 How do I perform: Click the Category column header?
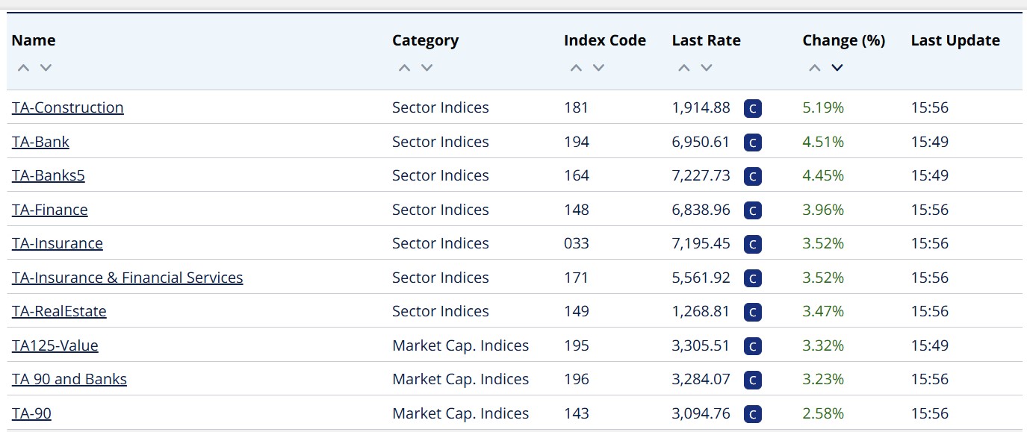tap(426, 40)
